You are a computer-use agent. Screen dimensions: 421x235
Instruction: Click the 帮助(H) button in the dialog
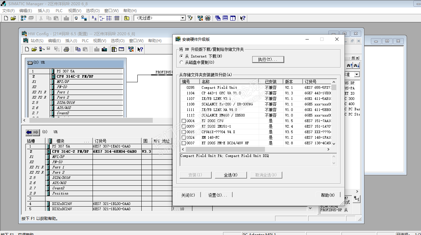tap(328, 195)
